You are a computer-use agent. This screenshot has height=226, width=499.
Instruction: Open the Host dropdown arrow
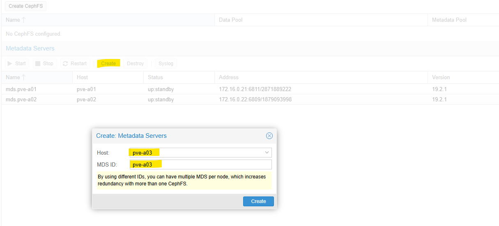267,153
